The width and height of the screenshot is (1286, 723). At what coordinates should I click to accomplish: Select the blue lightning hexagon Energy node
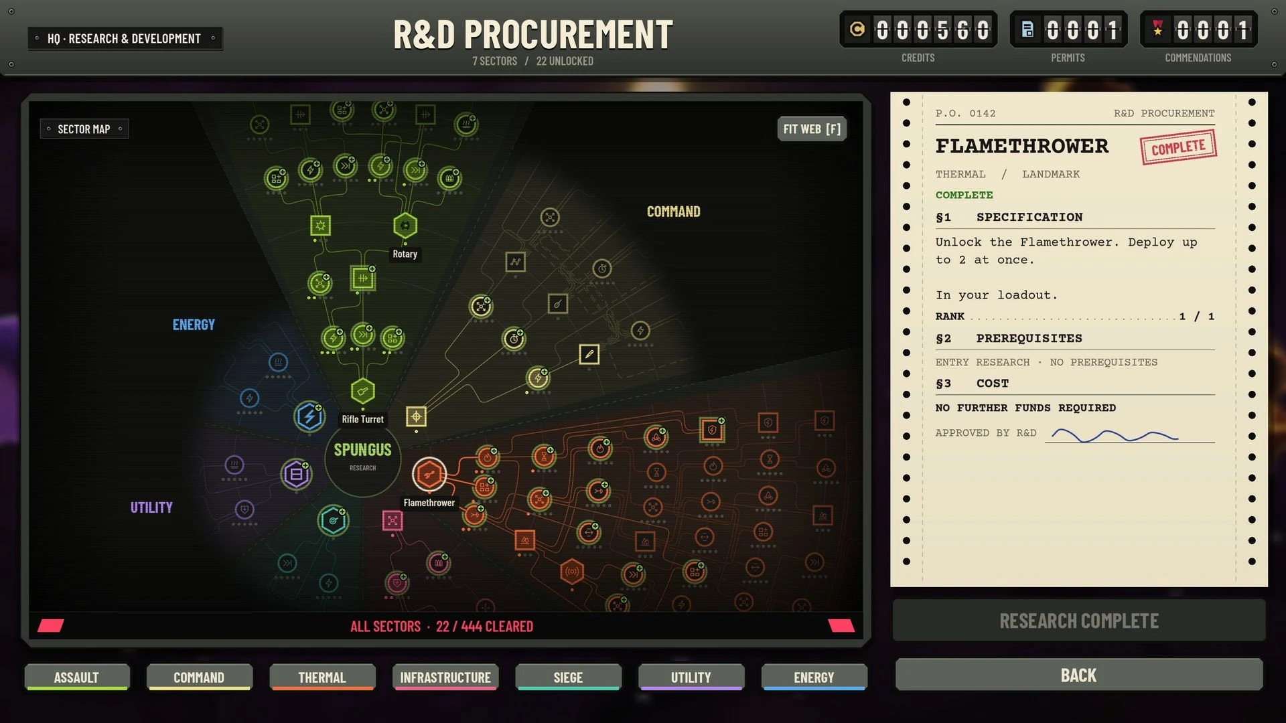tap(309, 417)
